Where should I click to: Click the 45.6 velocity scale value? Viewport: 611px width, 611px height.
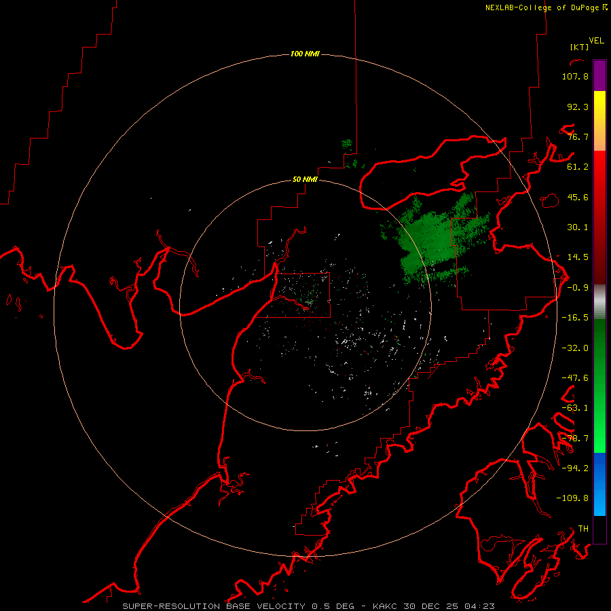578,197
